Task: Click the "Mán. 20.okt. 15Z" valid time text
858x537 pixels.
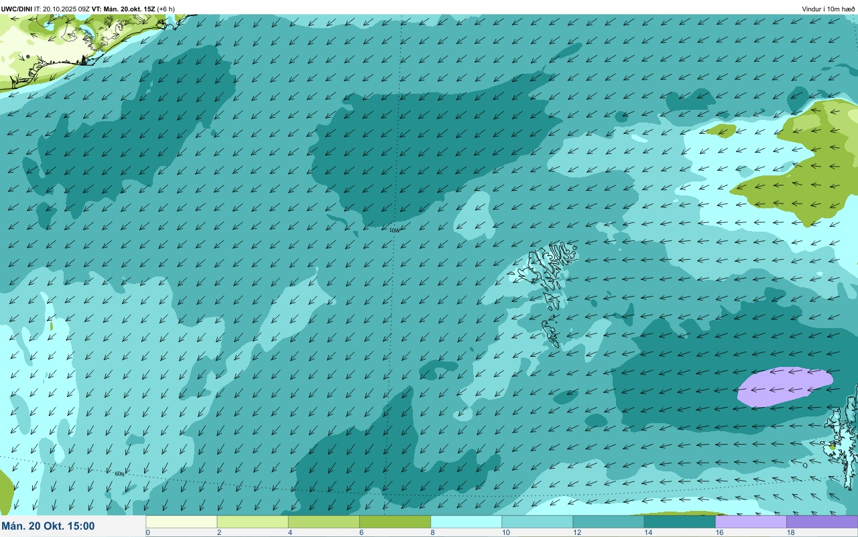Action: point(129,9)
